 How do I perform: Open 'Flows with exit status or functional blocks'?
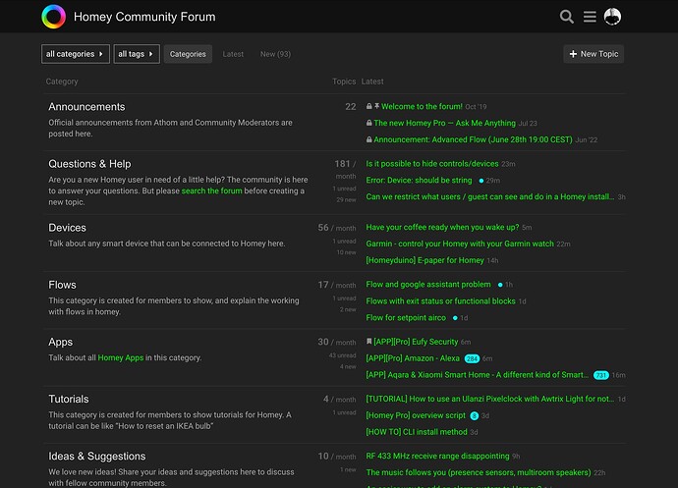click(440, 300)
